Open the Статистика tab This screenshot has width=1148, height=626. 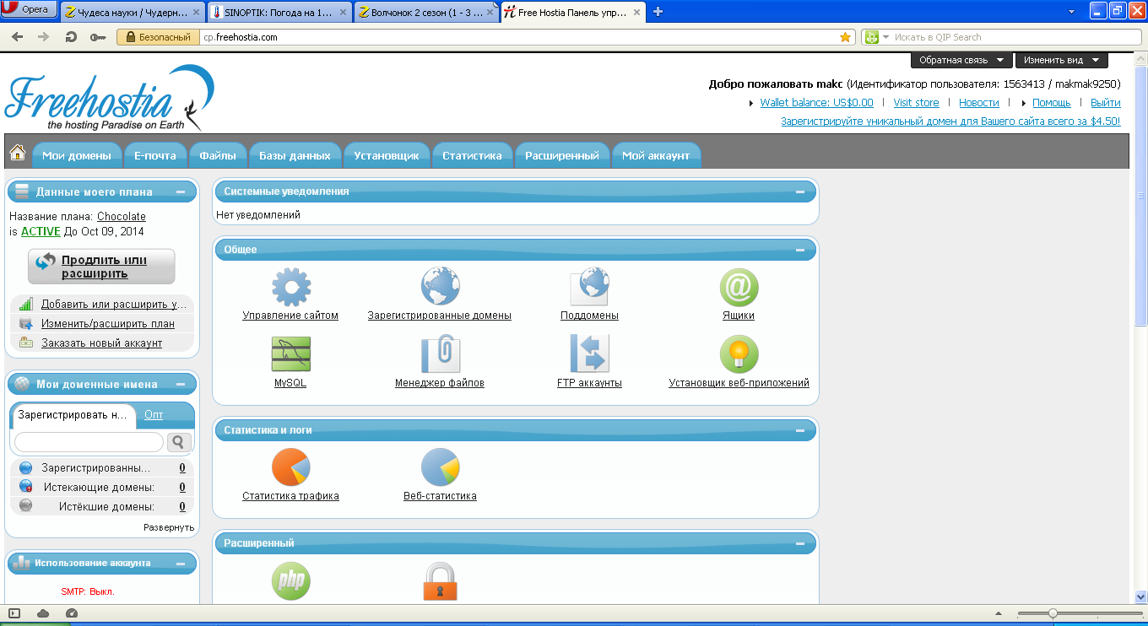(x=472, y=155)
